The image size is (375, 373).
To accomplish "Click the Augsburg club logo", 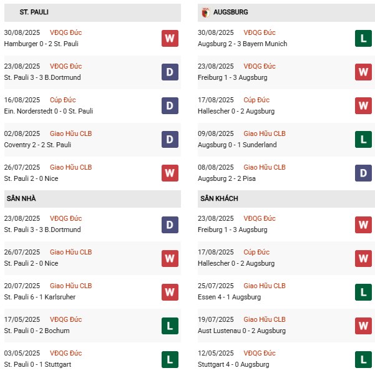I will tap(205, 12).
